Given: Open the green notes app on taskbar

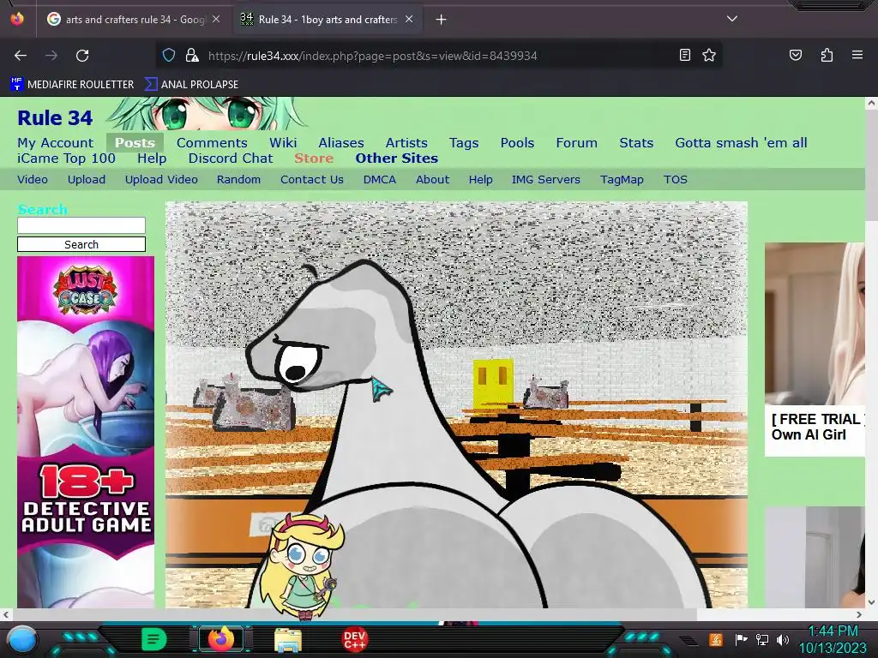Looking at the screenshot, I should (x=153, y=639).
